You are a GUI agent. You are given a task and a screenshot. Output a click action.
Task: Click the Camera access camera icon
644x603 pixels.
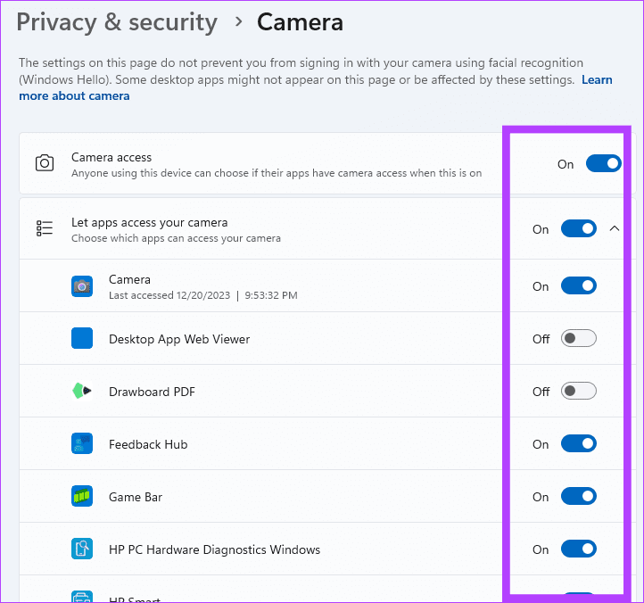pyautogui.click(x=45, y=163)
